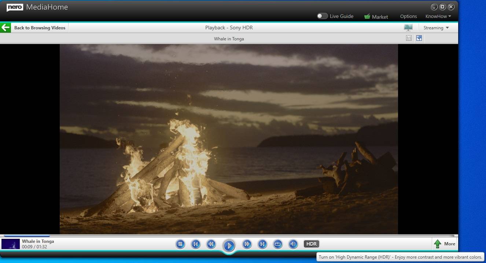Open the Options menu
Image resolution: width=486 pixels, height=263 pixels.
[x=408, y=16]
